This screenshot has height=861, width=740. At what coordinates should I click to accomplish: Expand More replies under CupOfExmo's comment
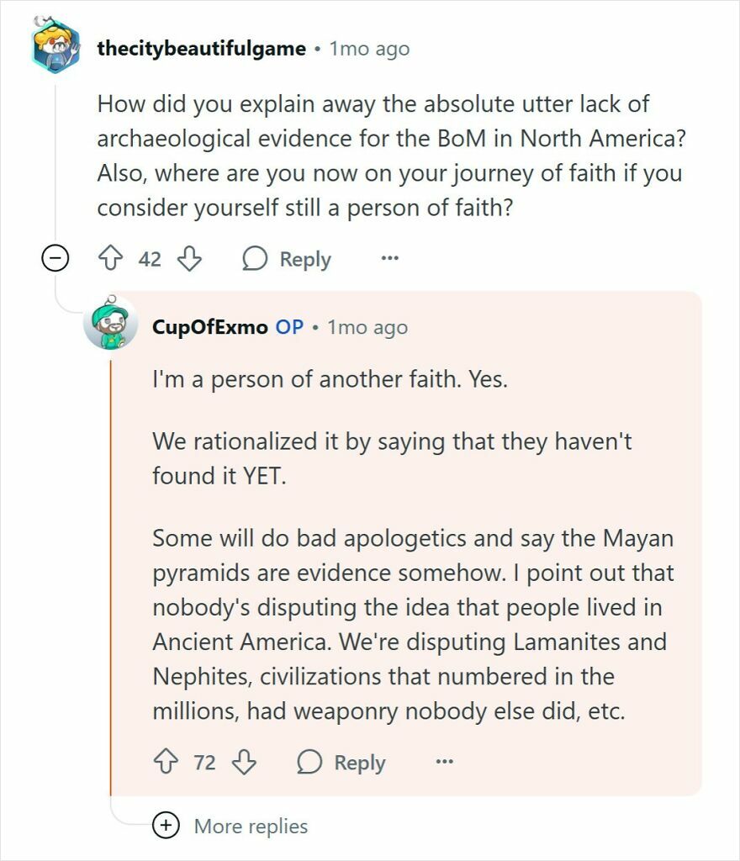[250, 827]
